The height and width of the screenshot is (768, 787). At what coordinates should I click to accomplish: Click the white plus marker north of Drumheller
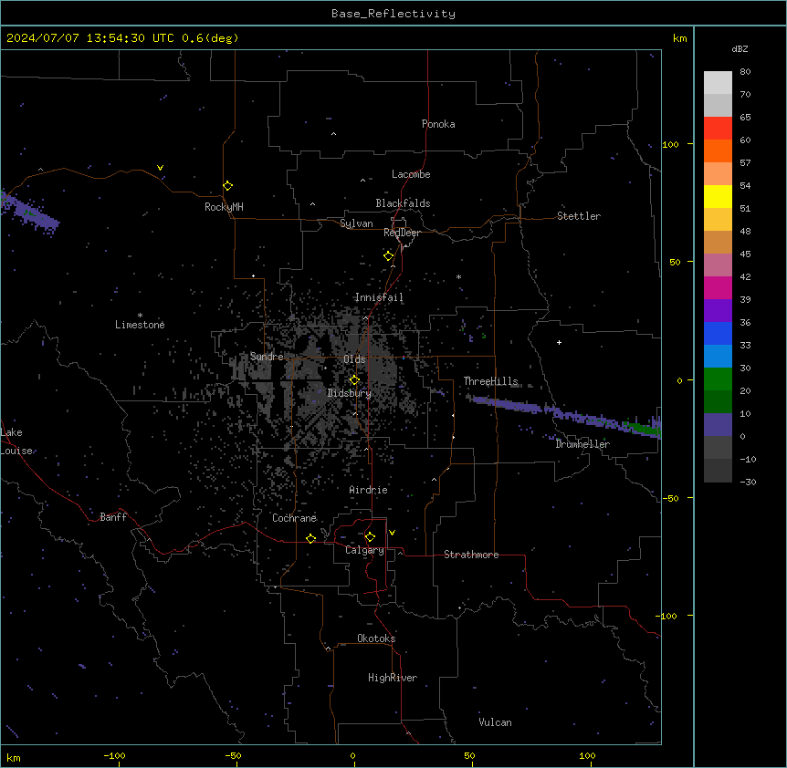[559, 342]
